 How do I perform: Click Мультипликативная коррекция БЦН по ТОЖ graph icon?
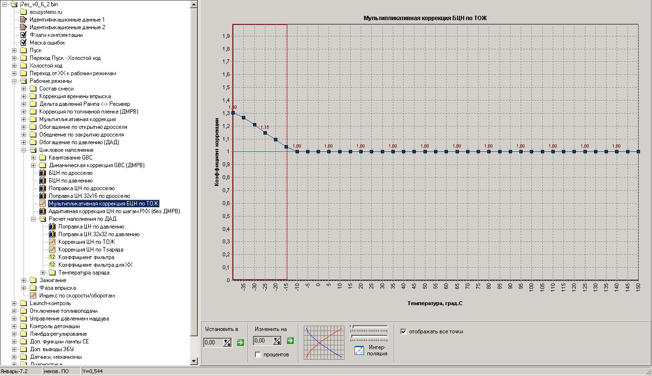[x=43, y=204]
